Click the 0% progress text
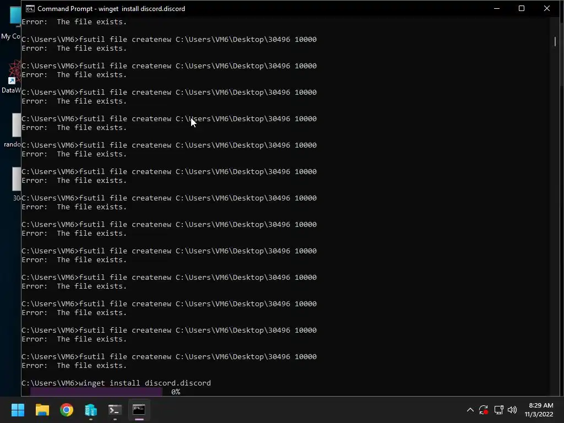564x423 pixels. pyautogui.click(x=176, y=392)
